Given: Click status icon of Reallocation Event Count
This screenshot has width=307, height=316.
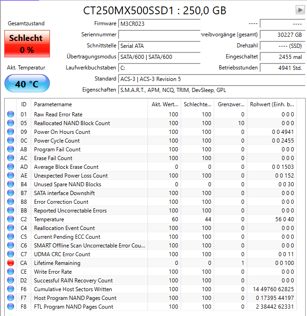Looking at the screenshot, I should click(x=11, y=228).
